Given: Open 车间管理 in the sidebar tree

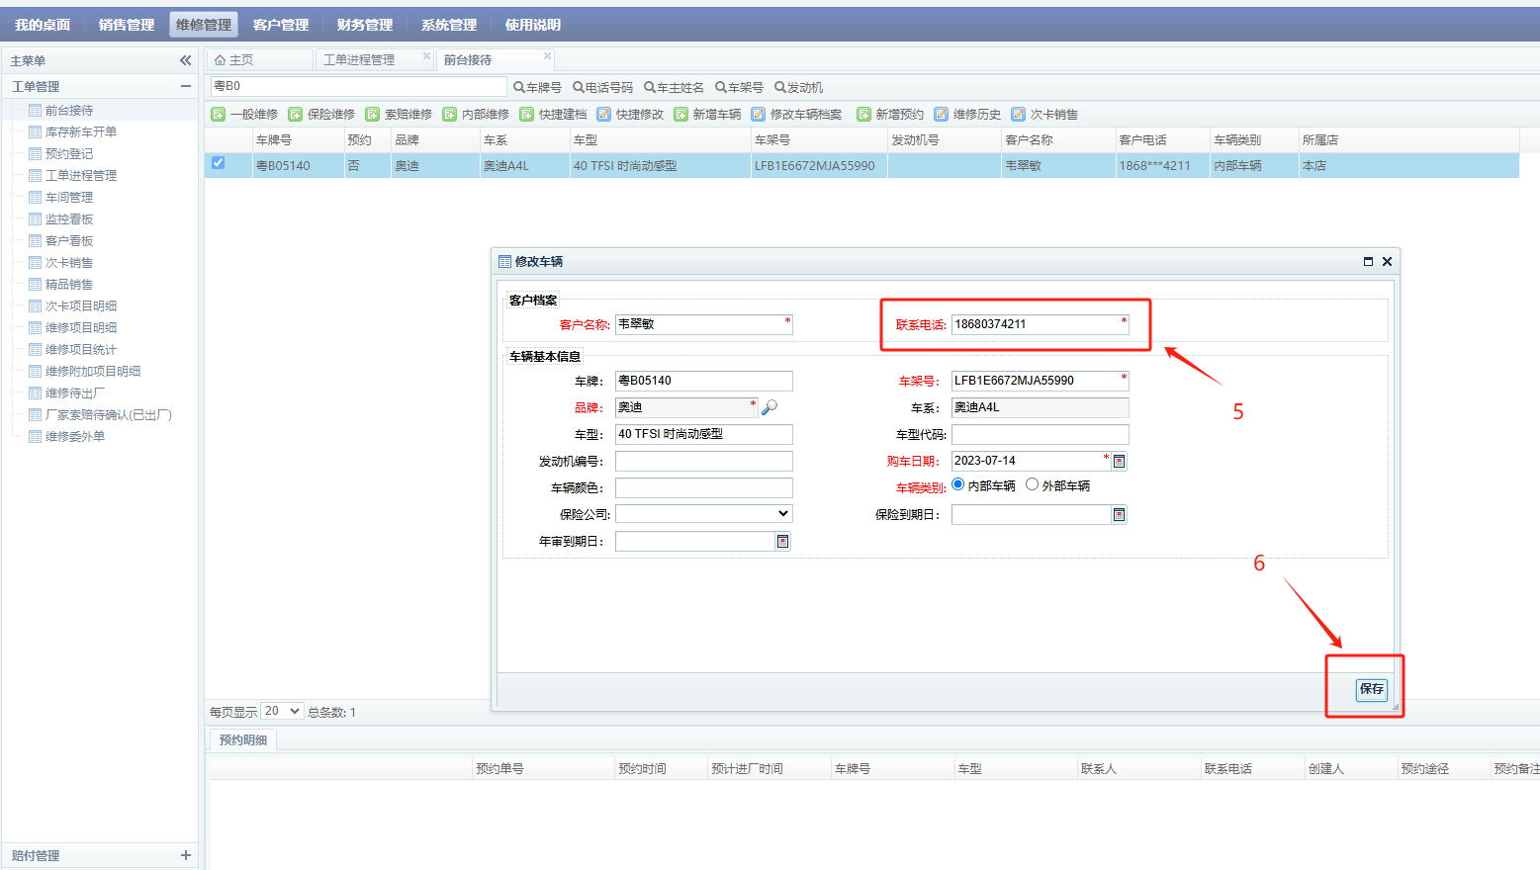Looking at the screenshot, I should tap(69, 198).
